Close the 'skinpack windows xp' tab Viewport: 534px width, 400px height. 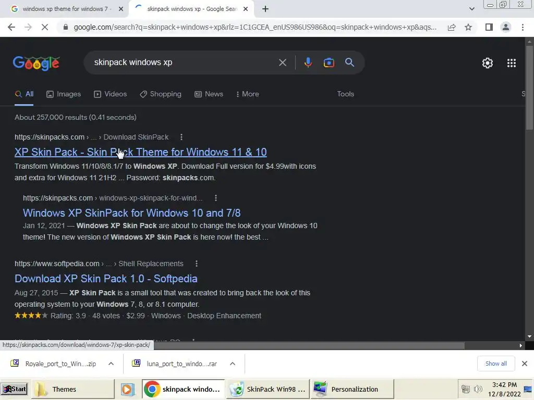[245, 9]
